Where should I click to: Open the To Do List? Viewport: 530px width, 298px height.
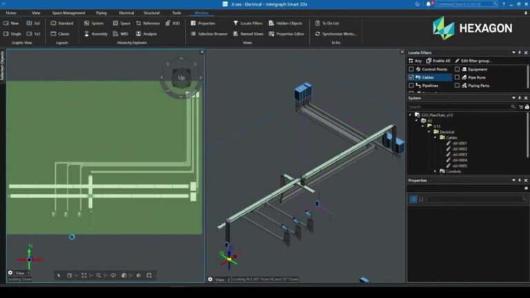tap(327, 23)
